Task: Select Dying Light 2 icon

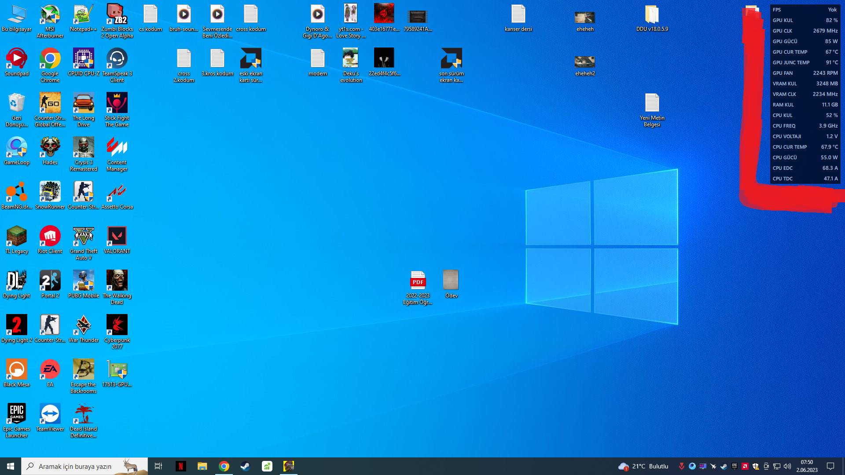Action: click(17, 329)
